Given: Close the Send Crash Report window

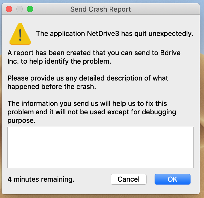Looking at the screenshot, I should click(9, 10).
